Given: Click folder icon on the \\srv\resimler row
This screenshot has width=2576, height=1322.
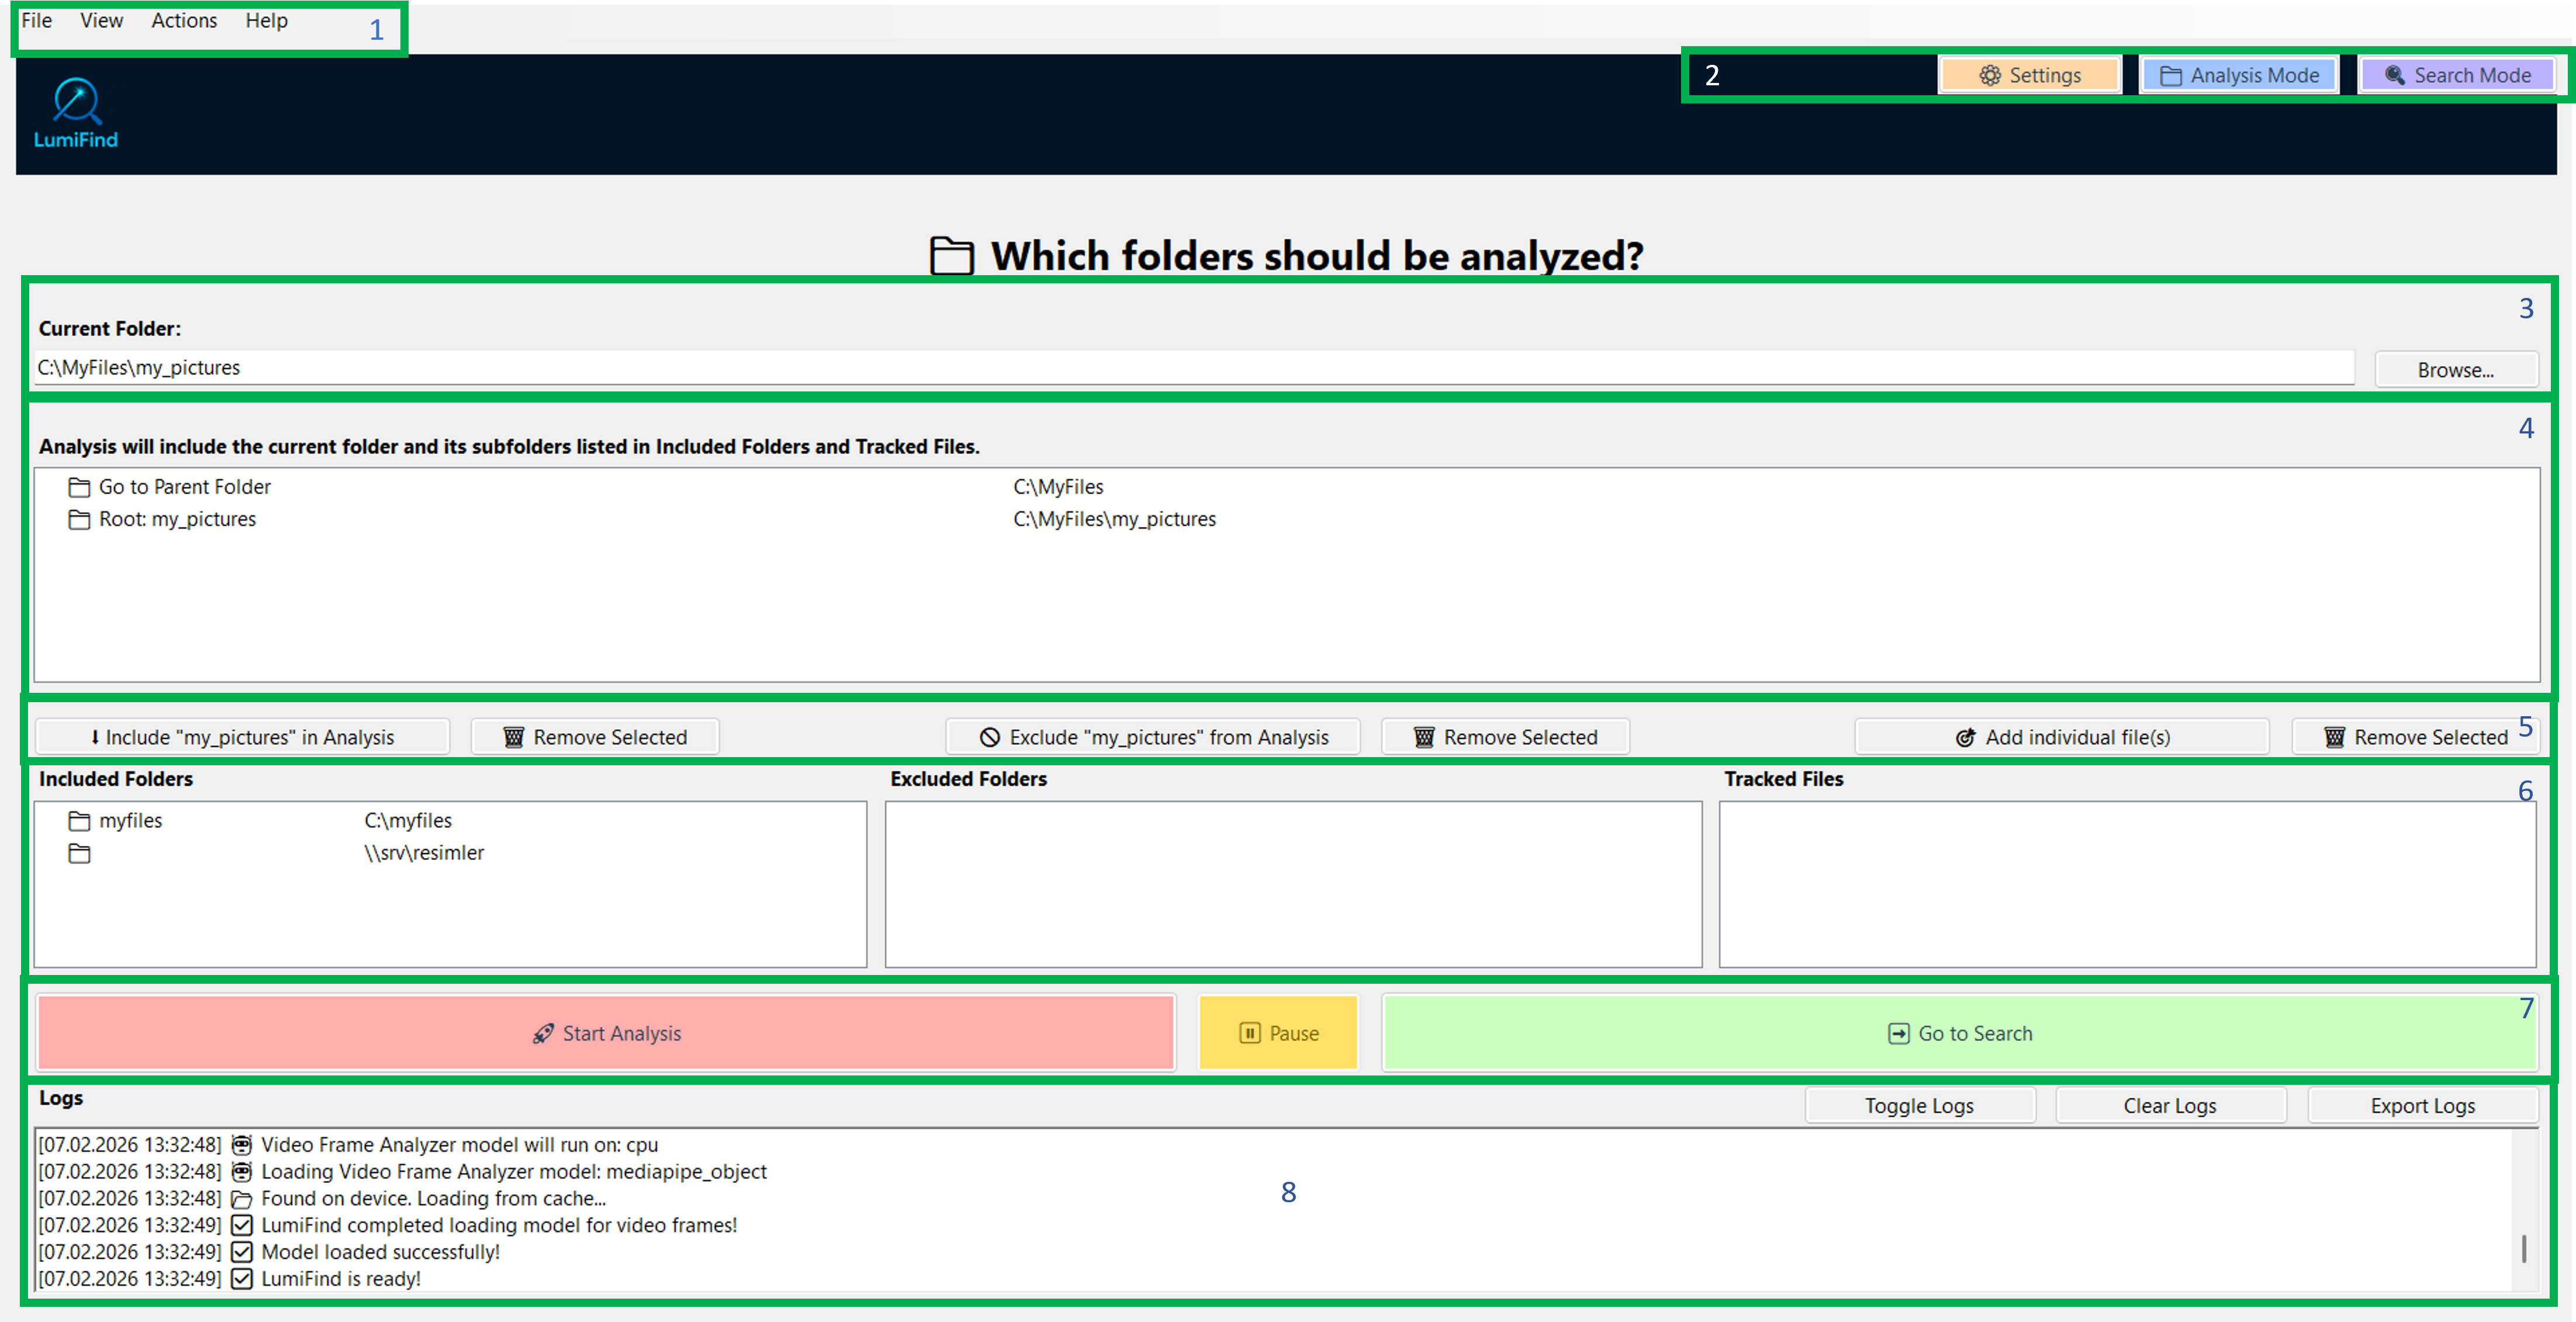Looking at the screenshot, I should [79, 852].
